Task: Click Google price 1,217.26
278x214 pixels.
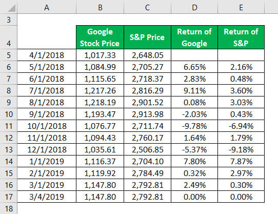Action: pyautogui.click(x=100, y=90)
